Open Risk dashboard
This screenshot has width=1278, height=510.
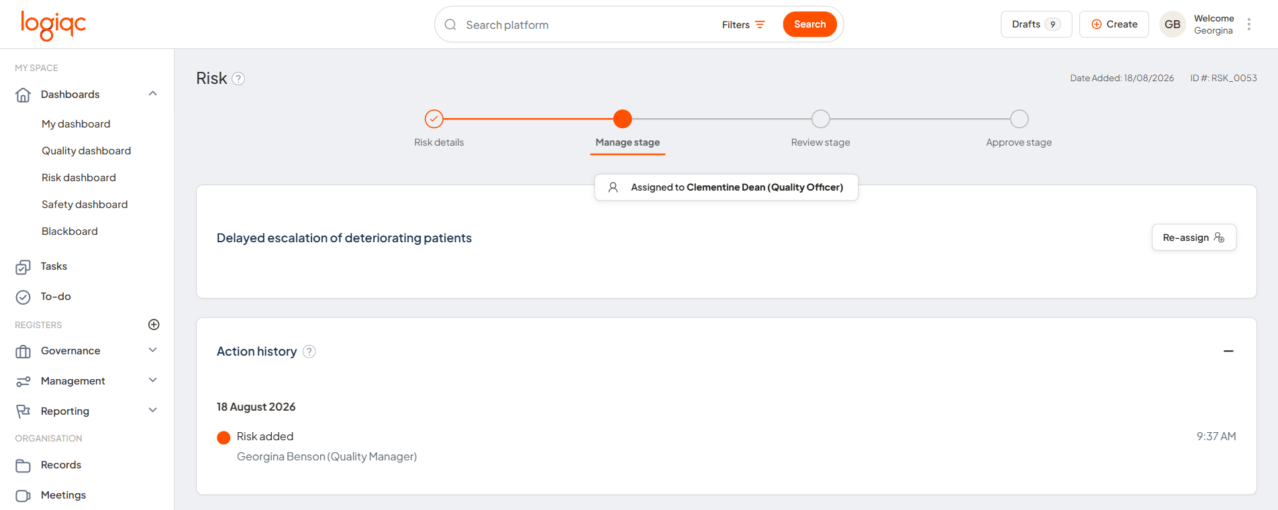pos(79,178)
